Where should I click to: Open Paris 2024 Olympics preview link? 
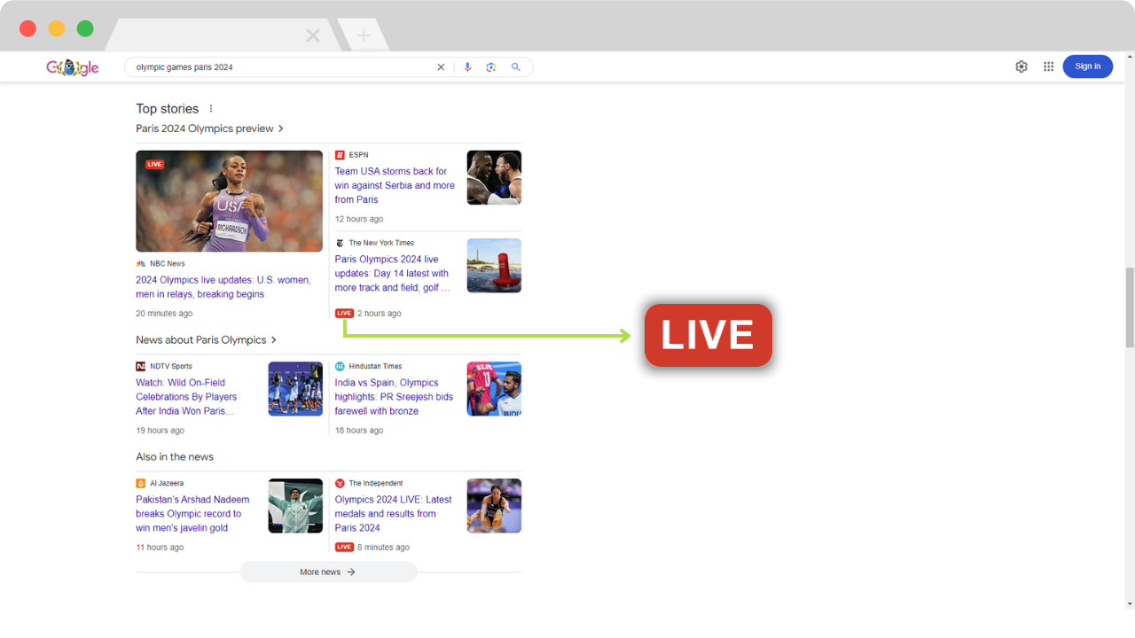point(210,128)
